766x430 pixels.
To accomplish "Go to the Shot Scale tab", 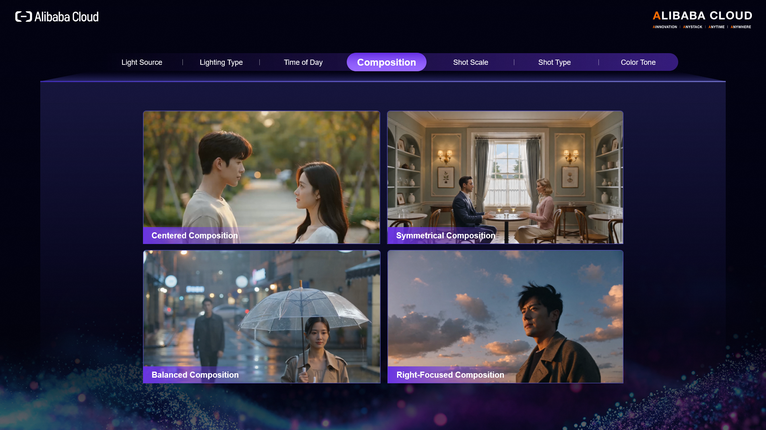I will click(x=470, y=62).
